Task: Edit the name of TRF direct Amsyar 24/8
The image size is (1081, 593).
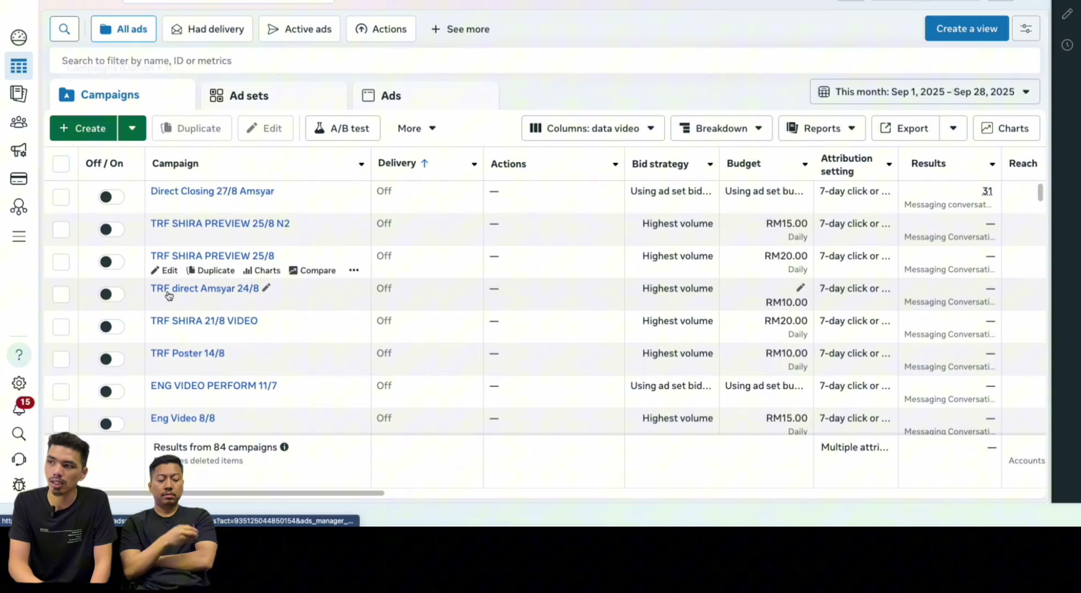Action: [x=266, y=288]
